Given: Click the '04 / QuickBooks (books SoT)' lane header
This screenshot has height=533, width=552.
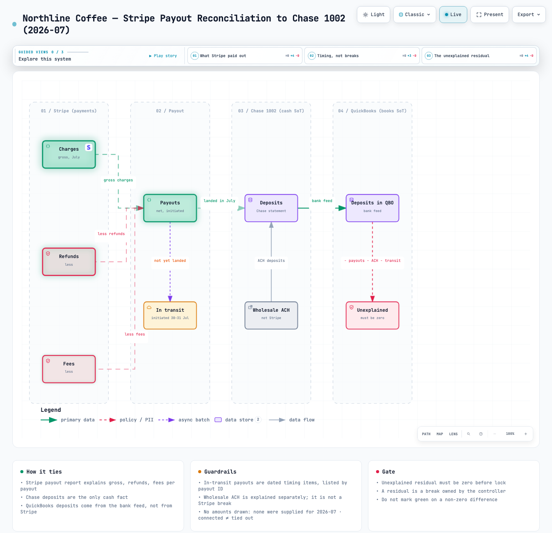Looking at the screenshot, I should pyautogui.click(x=372, y=111).
